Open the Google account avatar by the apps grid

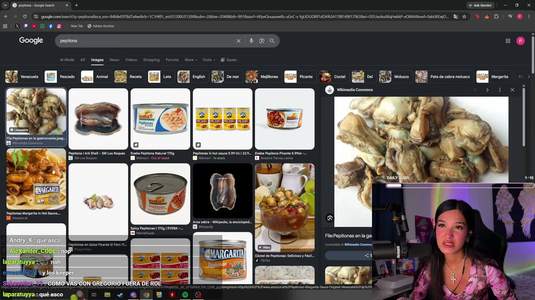tap(520, 41)
